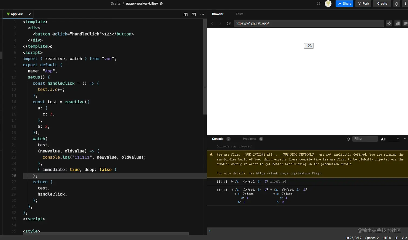Click the Create button
Viewport: 408px width, 240px height.
click(382, 4)
